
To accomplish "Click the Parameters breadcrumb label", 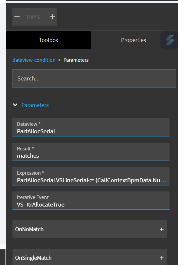I will pyautogui.click(x=76, y=60).
